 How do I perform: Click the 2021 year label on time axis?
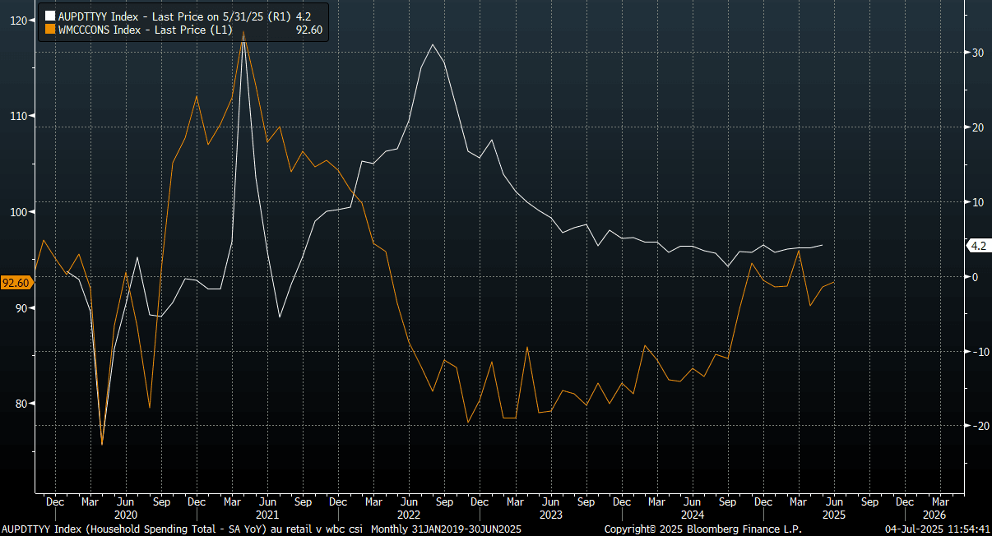[267, 515]
